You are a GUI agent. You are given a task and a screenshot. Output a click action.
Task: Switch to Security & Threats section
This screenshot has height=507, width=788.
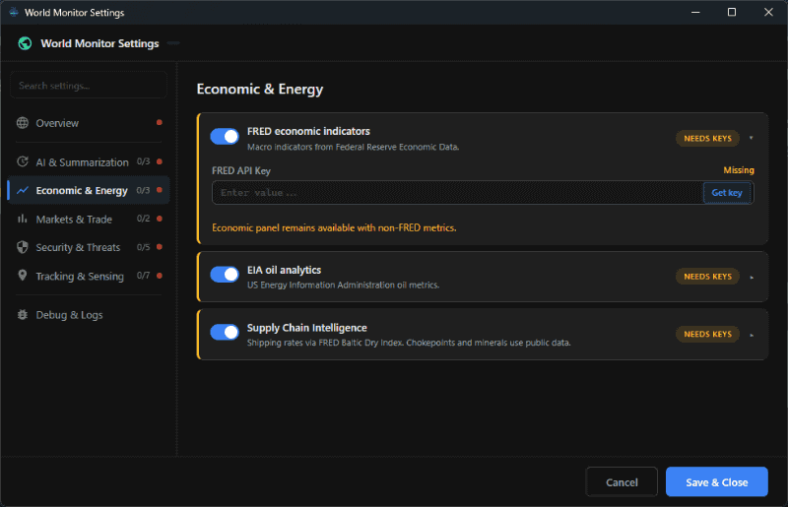pos(78,248)
